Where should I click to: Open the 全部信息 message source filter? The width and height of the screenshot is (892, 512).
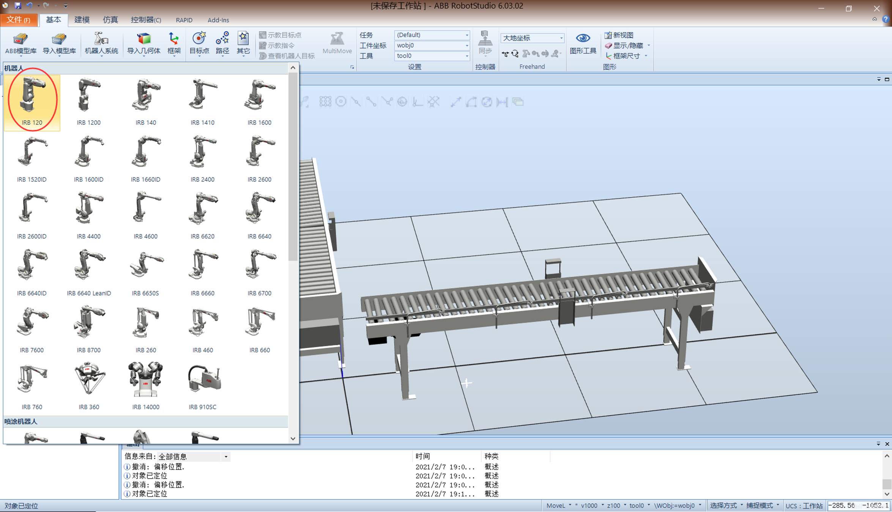tap(193, 457)
